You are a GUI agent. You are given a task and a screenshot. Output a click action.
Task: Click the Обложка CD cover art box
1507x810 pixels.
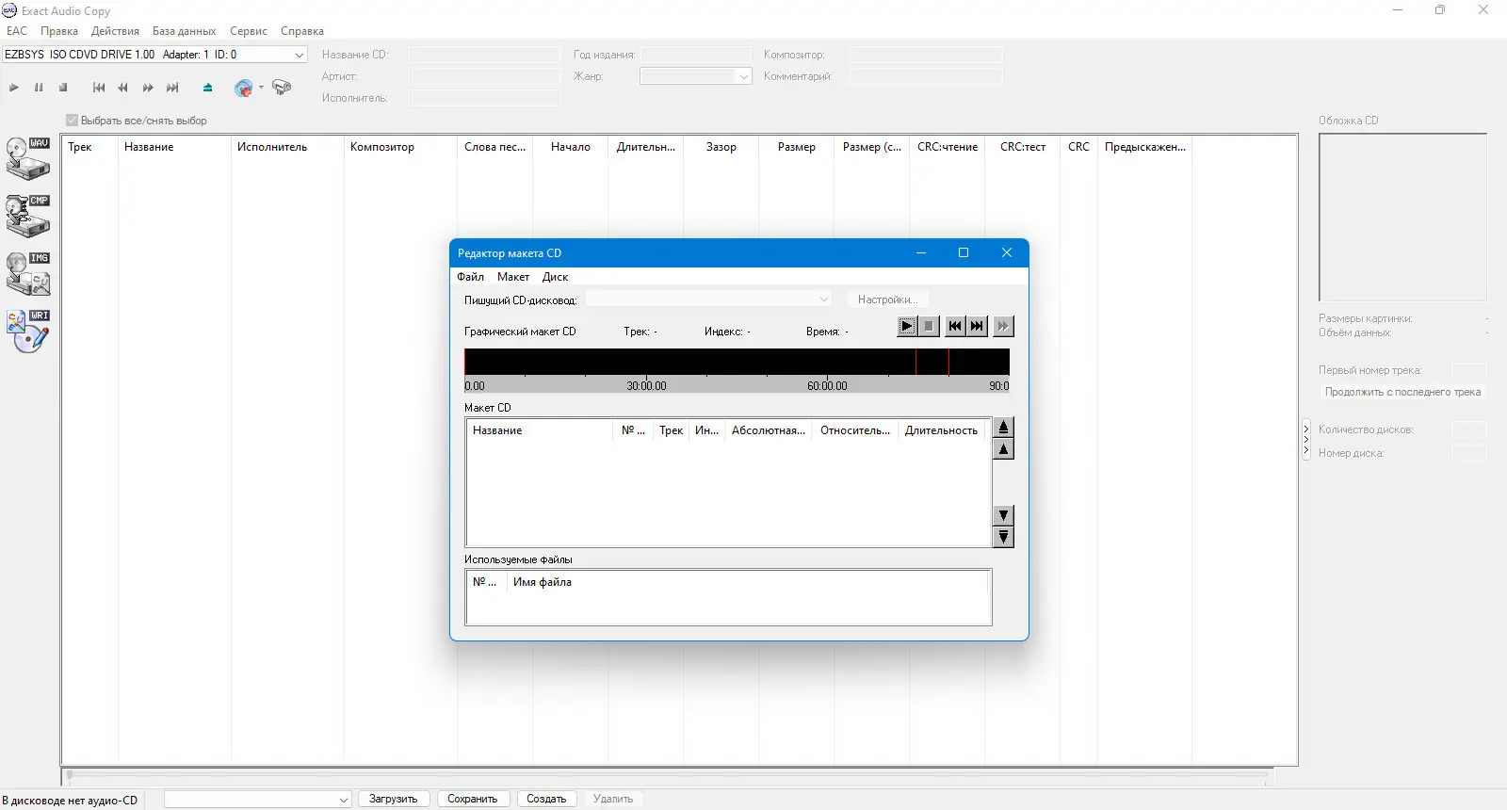(x=1402, y=218)
